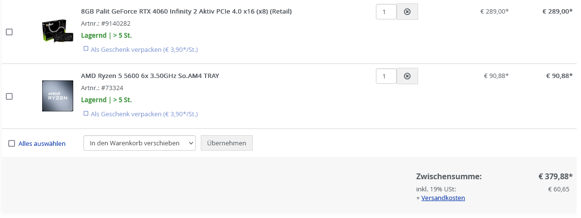
Task: Click the quantity field for the RTX 4060
Action: pyautogui.click(x=386, y=12)
